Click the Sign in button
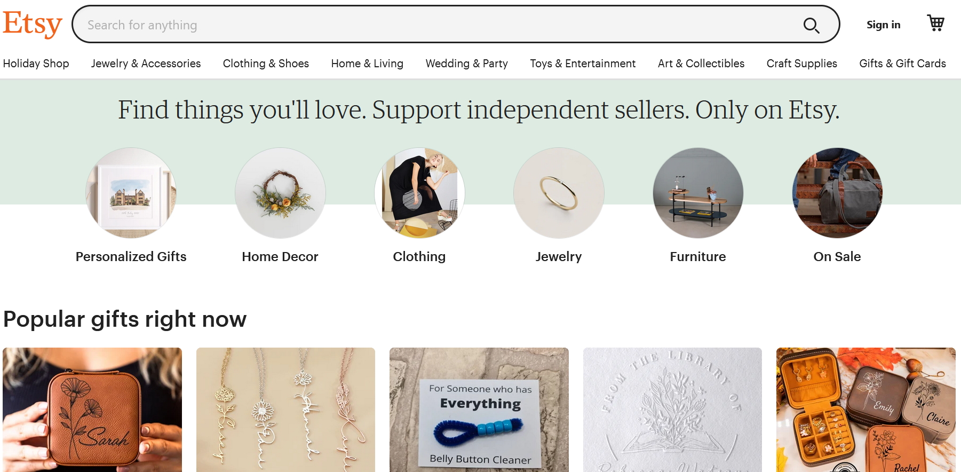 tap(883, 25)
